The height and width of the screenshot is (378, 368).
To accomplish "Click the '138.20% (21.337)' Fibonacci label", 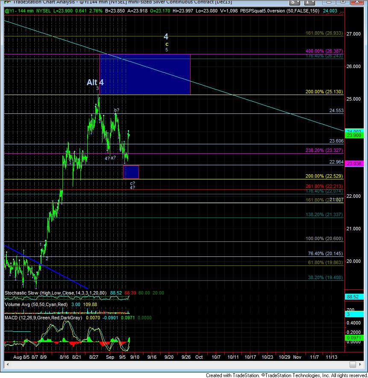I will 324,214.
